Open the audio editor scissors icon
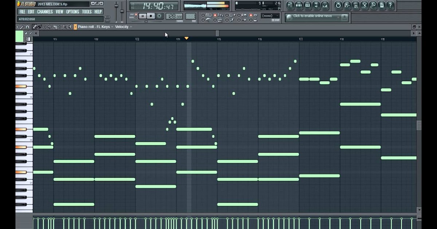The width and height of the screenshot is (437, 229). click(364, 5)
